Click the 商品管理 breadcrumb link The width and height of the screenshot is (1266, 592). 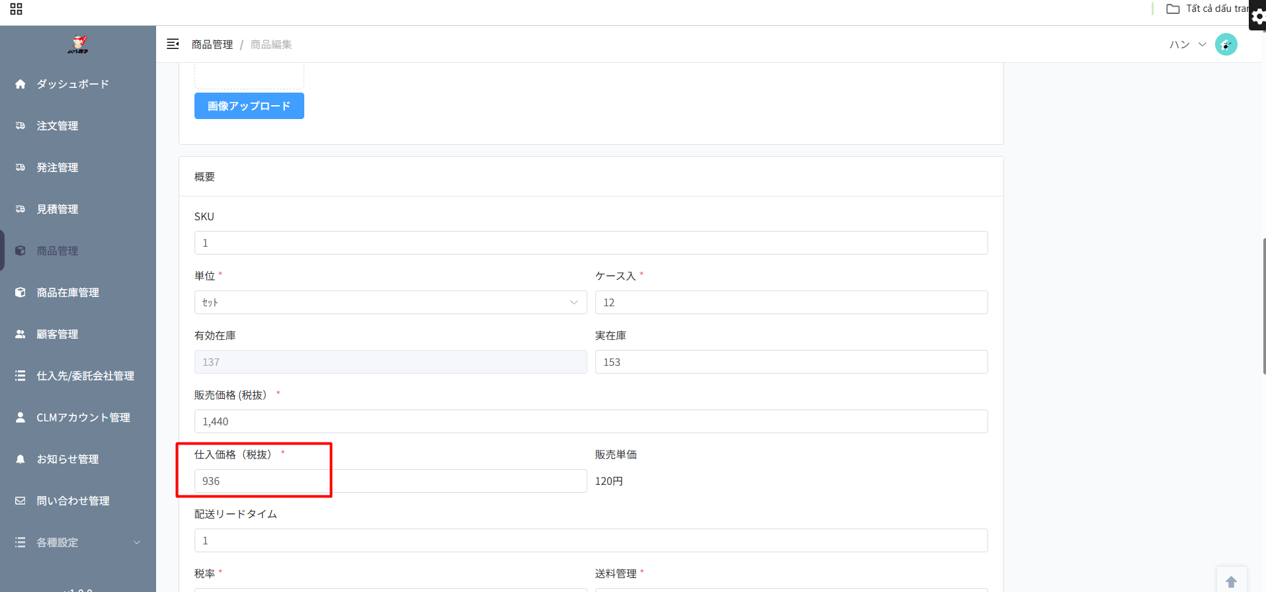pyautogui.click(x=212, y=44)
